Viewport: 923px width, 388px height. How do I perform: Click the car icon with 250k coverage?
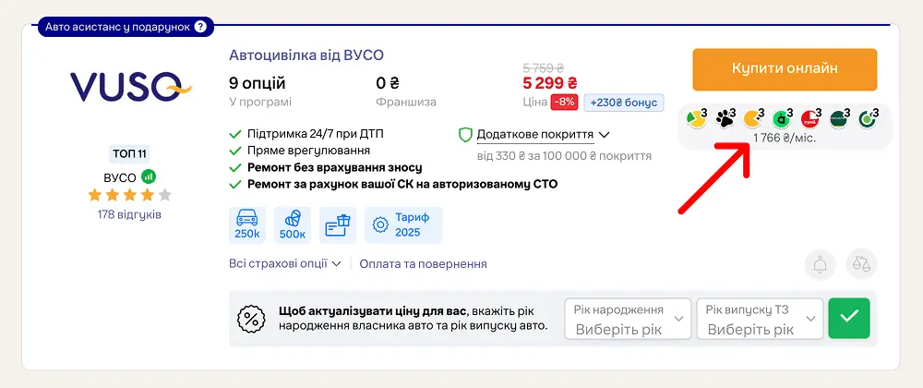[x=247, y=224]
